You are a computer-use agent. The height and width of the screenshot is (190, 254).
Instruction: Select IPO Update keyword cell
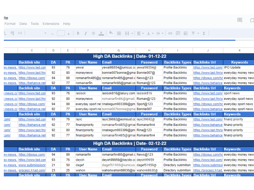coord(239,67)
